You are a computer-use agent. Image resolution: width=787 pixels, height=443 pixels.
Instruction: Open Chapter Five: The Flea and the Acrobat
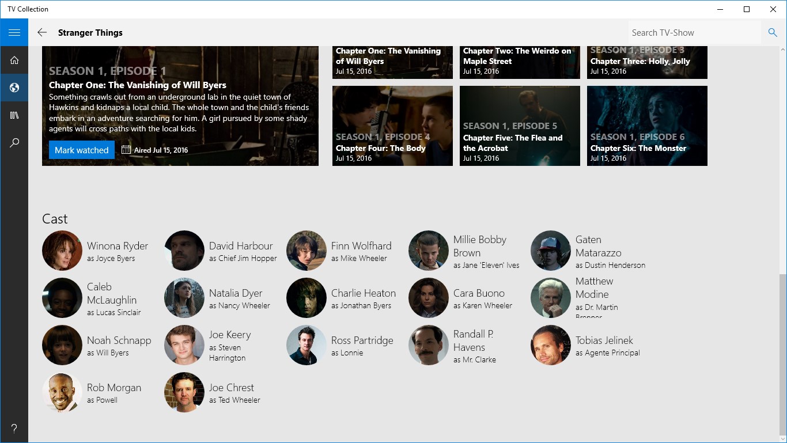click(x=520, y=126)
